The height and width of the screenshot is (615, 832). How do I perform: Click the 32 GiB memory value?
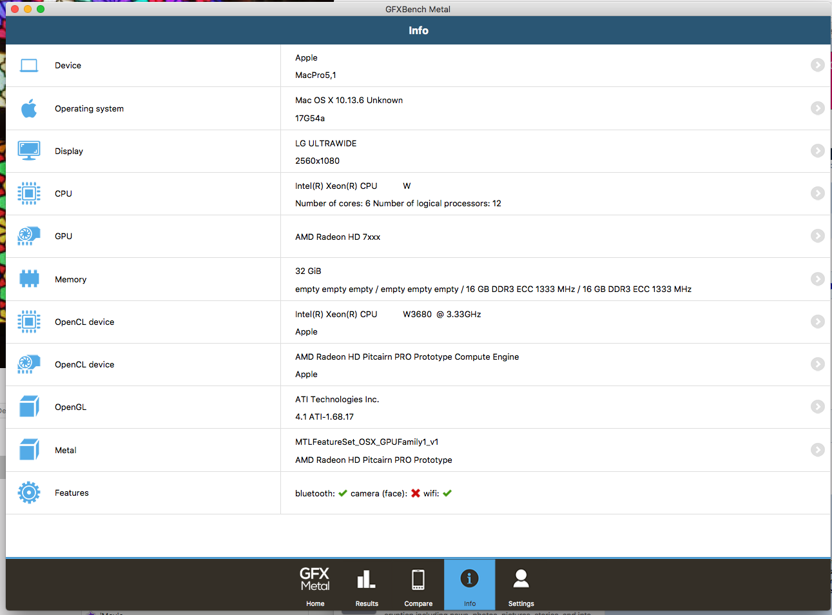pyautogui.click(x=308, y=271)
